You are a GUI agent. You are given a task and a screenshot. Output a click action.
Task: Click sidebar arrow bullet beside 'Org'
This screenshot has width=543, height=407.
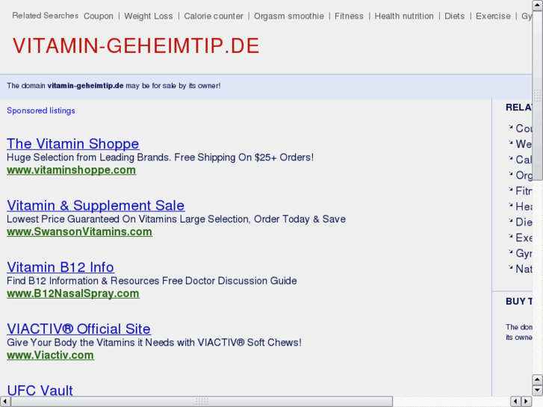point(510,173)
